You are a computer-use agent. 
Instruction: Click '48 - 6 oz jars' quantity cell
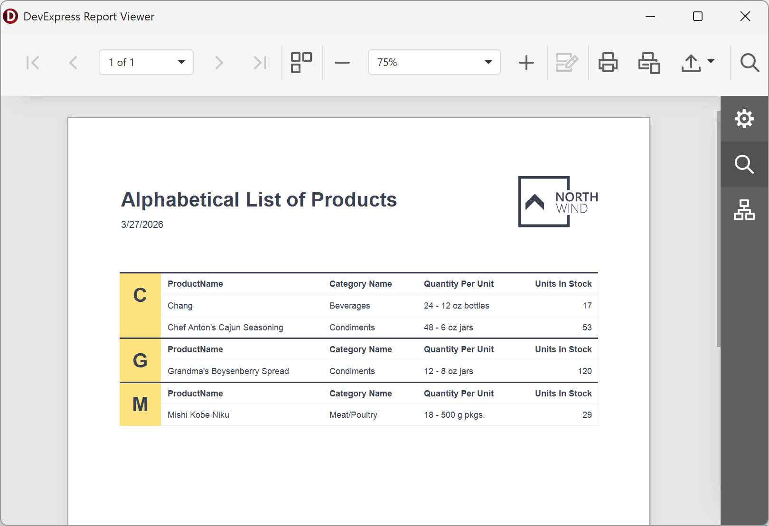tap(448, 328)
